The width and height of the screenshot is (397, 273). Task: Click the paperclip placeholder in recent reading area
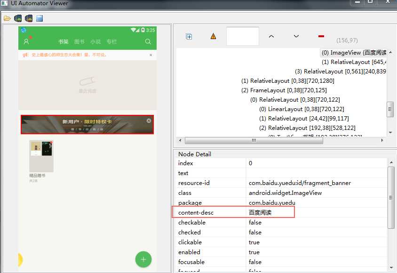tap(87, 81)
